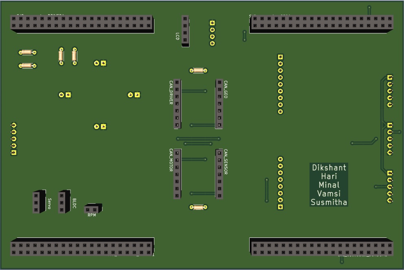Click the name Susmitha on silkscreen
This screenshot has width=404, height=270.
tap(329, 202)
